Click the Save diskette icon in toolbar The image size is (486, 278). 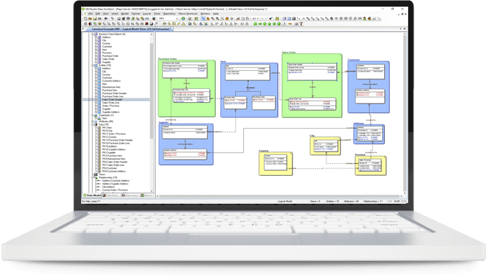pyautogui.click(x=95, y=19)
